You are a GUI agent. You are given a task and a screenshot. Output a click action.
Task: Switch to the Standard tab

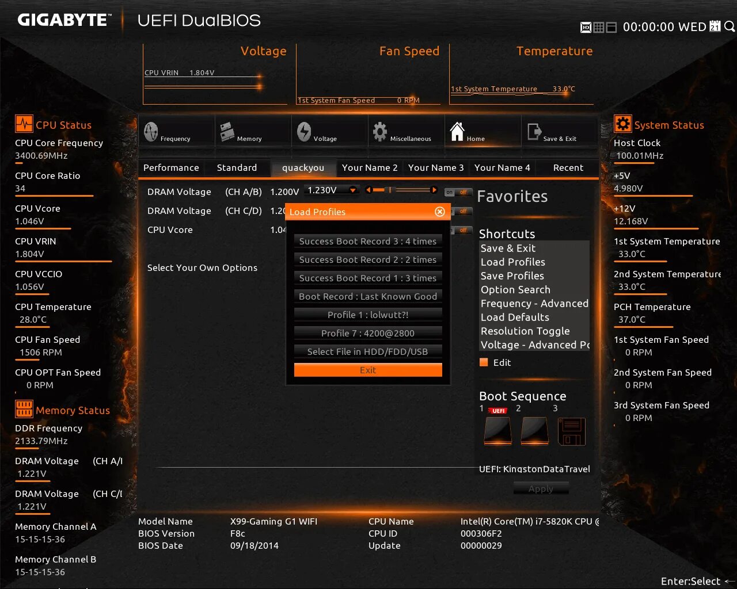pyautogui.click(x=237, y=167)
